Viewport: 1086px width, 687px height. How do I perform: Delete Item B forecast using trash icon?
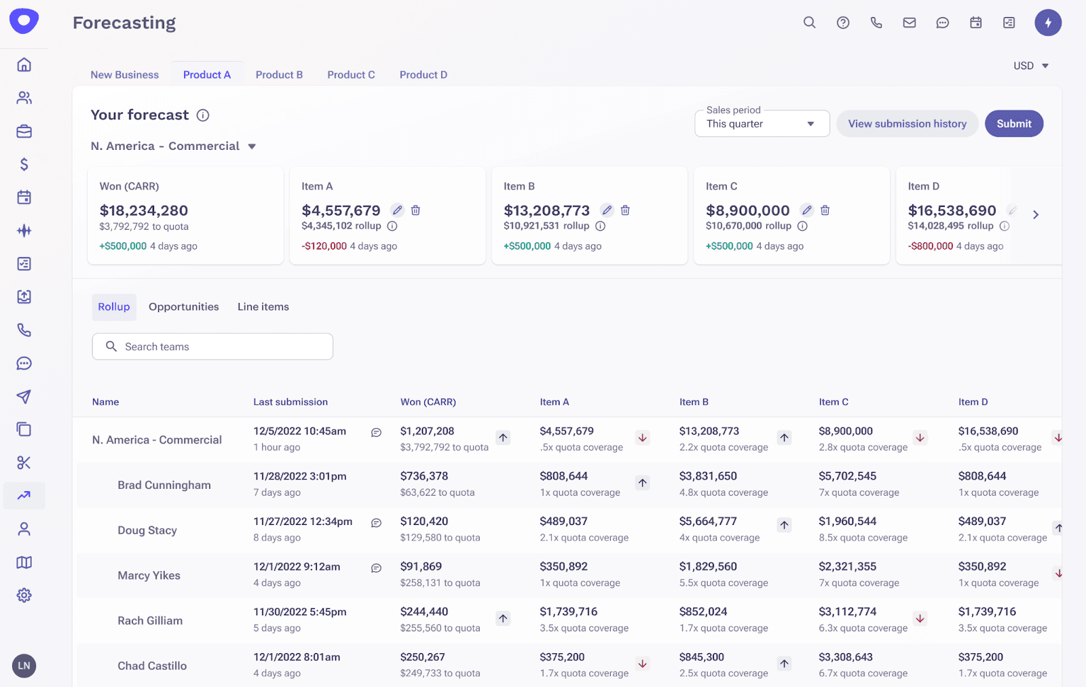625,210
